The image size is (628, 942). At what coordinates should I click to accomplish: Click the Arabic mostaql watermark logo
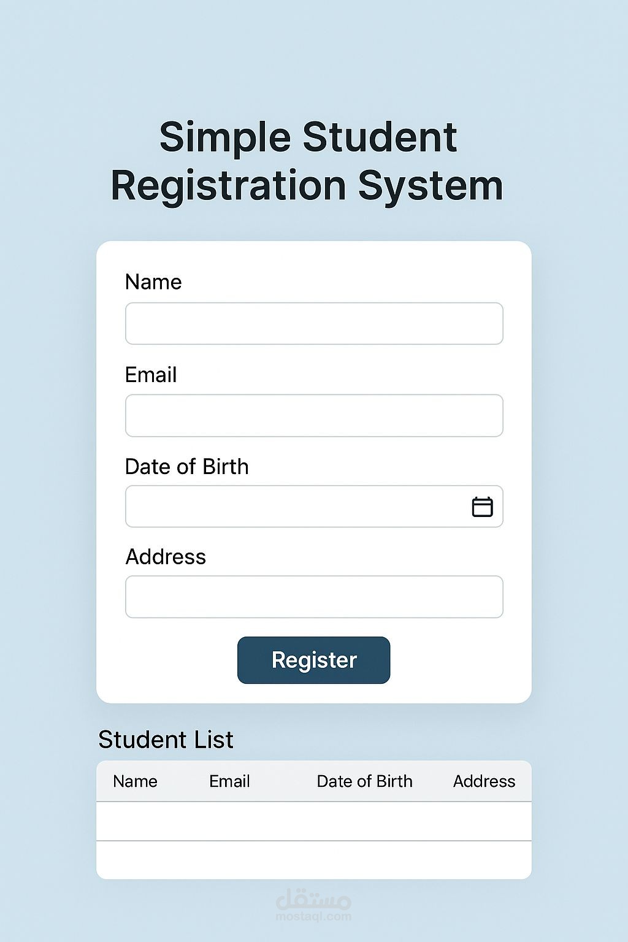tap(313, 900)
